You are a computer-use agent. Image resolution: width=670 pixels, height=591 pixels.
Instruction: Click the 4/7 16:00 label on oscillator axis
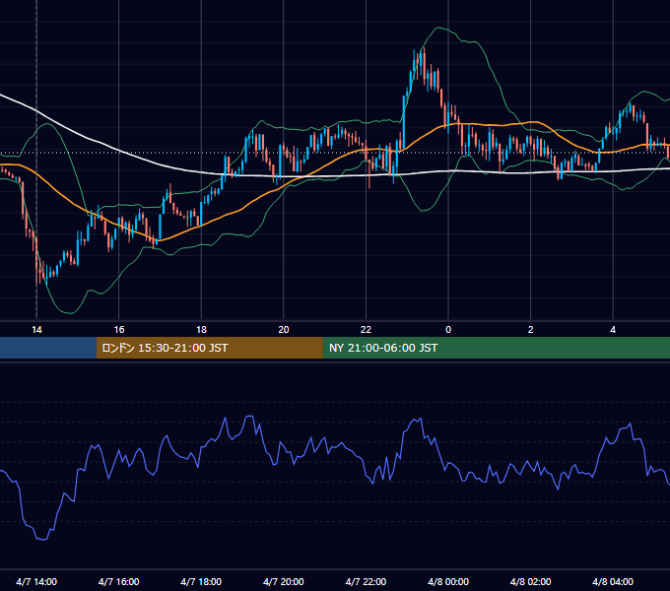tap(119, 581)
